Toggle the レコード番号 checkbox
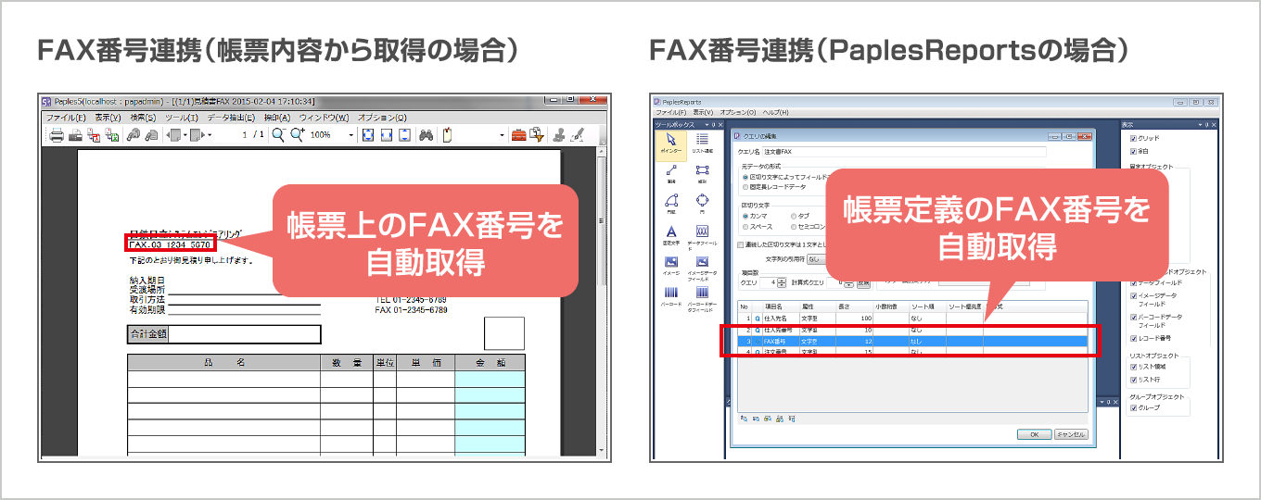Viewport: 1261px width, 500px height. 1133,338
